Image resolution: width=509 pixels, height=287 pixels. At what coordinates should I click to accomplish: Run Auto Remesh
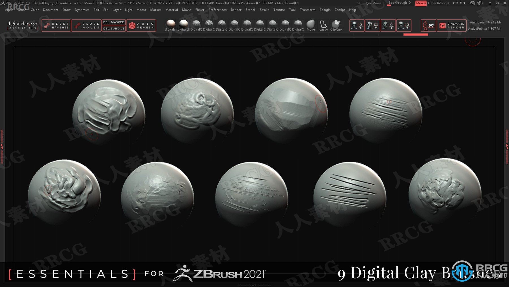pos(141,25)
